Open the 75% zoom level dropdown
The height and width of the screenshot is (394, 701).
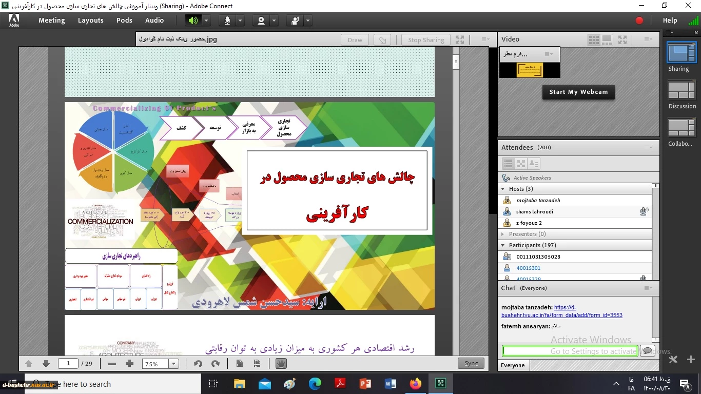[x=173, y=364]
